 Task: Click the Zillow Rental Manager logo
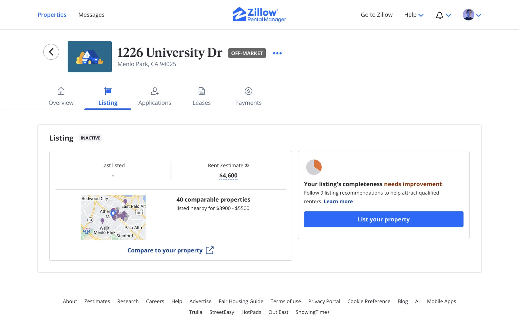tap(259, 15)
